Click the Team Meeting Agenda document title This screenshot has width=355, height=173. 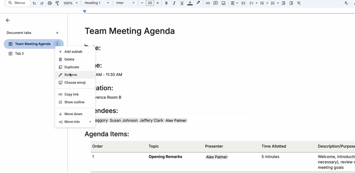130,31
